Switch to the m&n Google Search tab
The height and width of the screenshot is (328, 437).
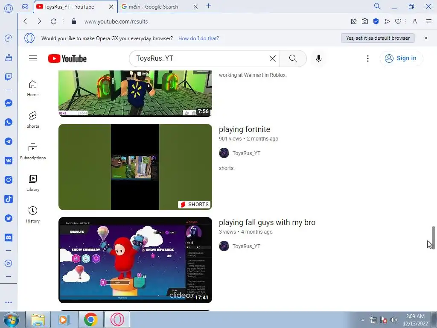[x=153, y=7]
